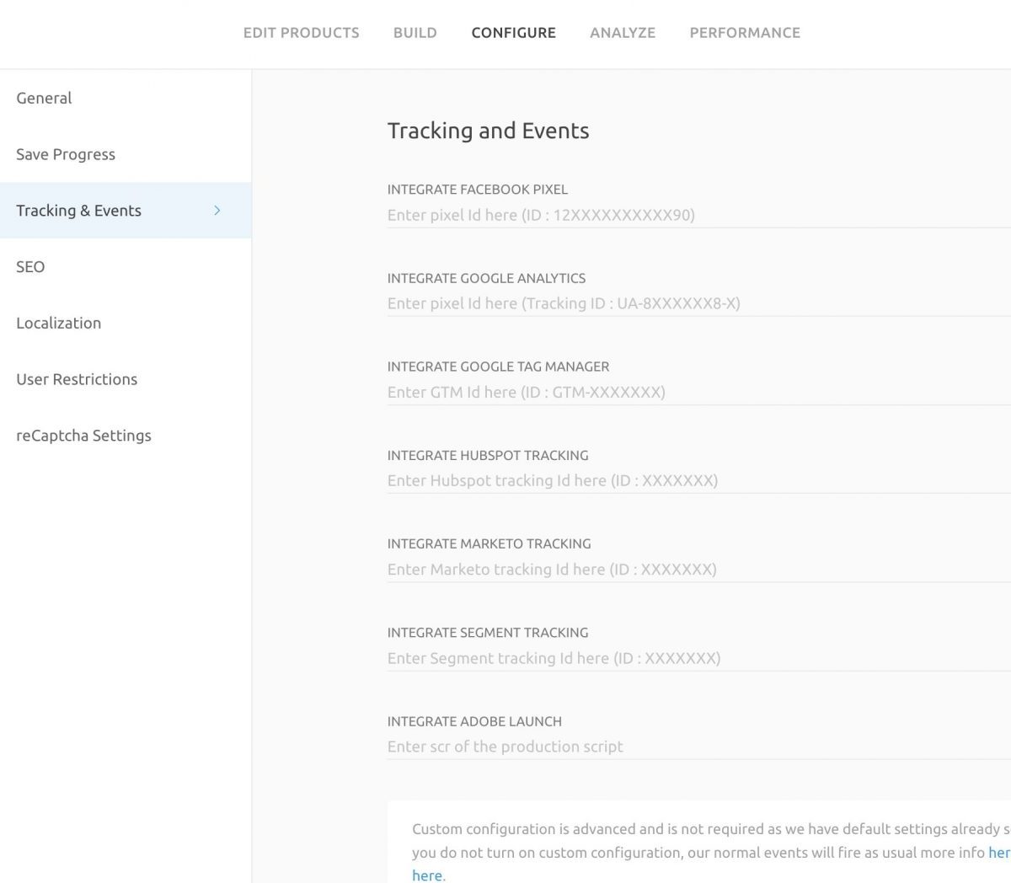Open the User Restrictions section
The image size is (1011, 883).
click(x=77, y=379)
